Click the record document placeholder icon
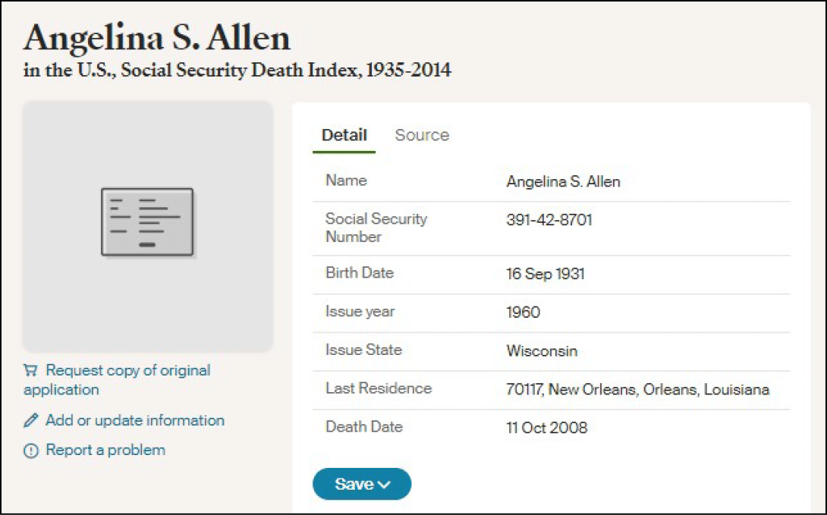Screen dimensions: 827x515 tap(148, 221)
